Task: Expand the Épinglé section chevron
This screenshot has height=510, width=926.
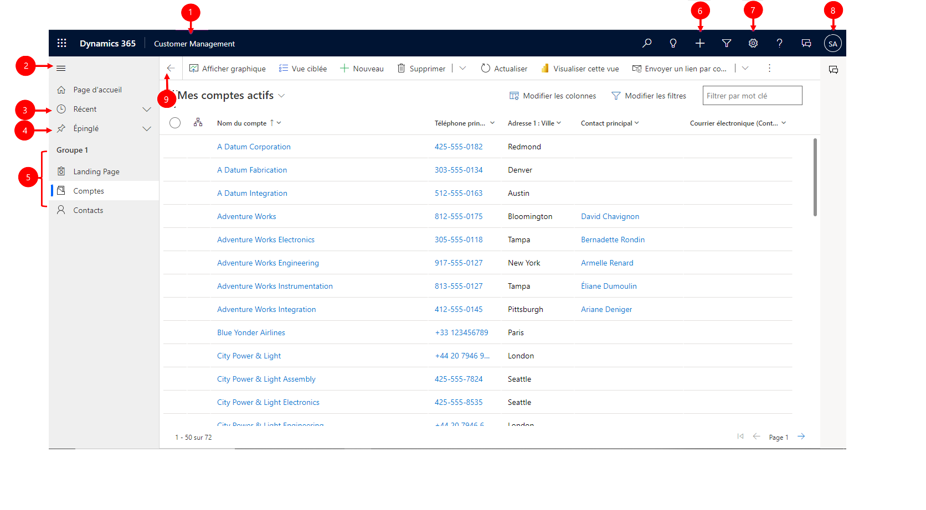Action: pos(147,129)
